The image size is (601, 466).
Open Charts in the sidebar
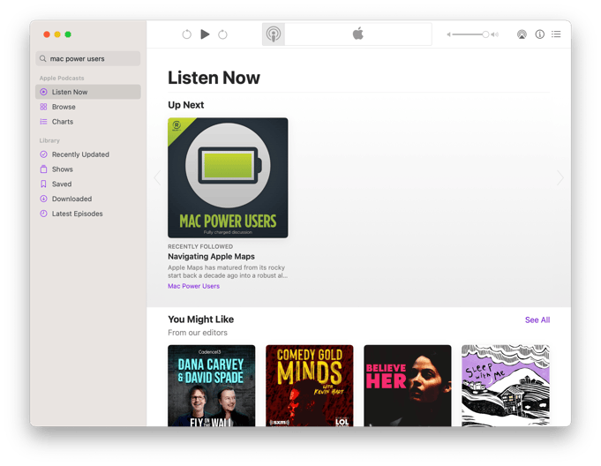coord(87,122)
